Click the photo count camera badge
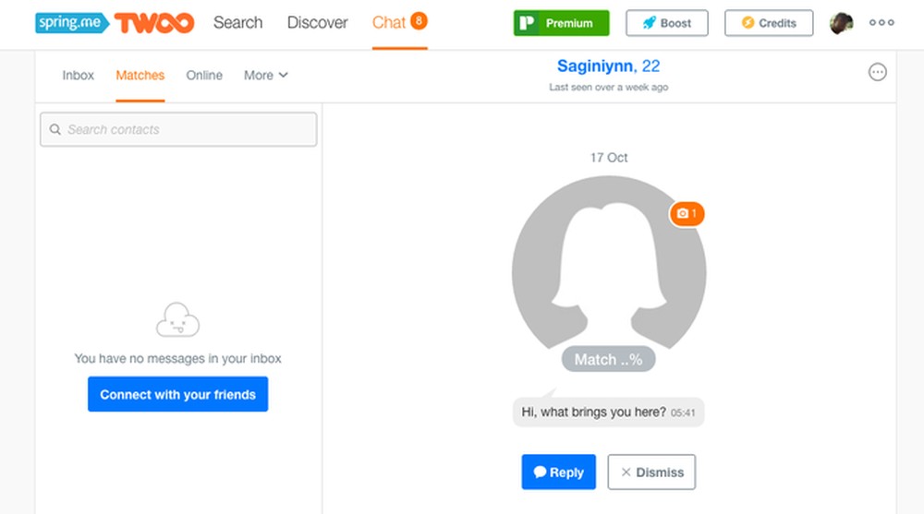The height and width of the screenshot is (514, 924). (x=687, y=214)
